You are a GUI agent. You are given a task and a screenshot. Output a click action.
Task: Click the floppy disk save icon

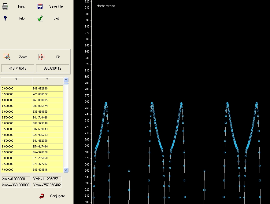point(40,6)
